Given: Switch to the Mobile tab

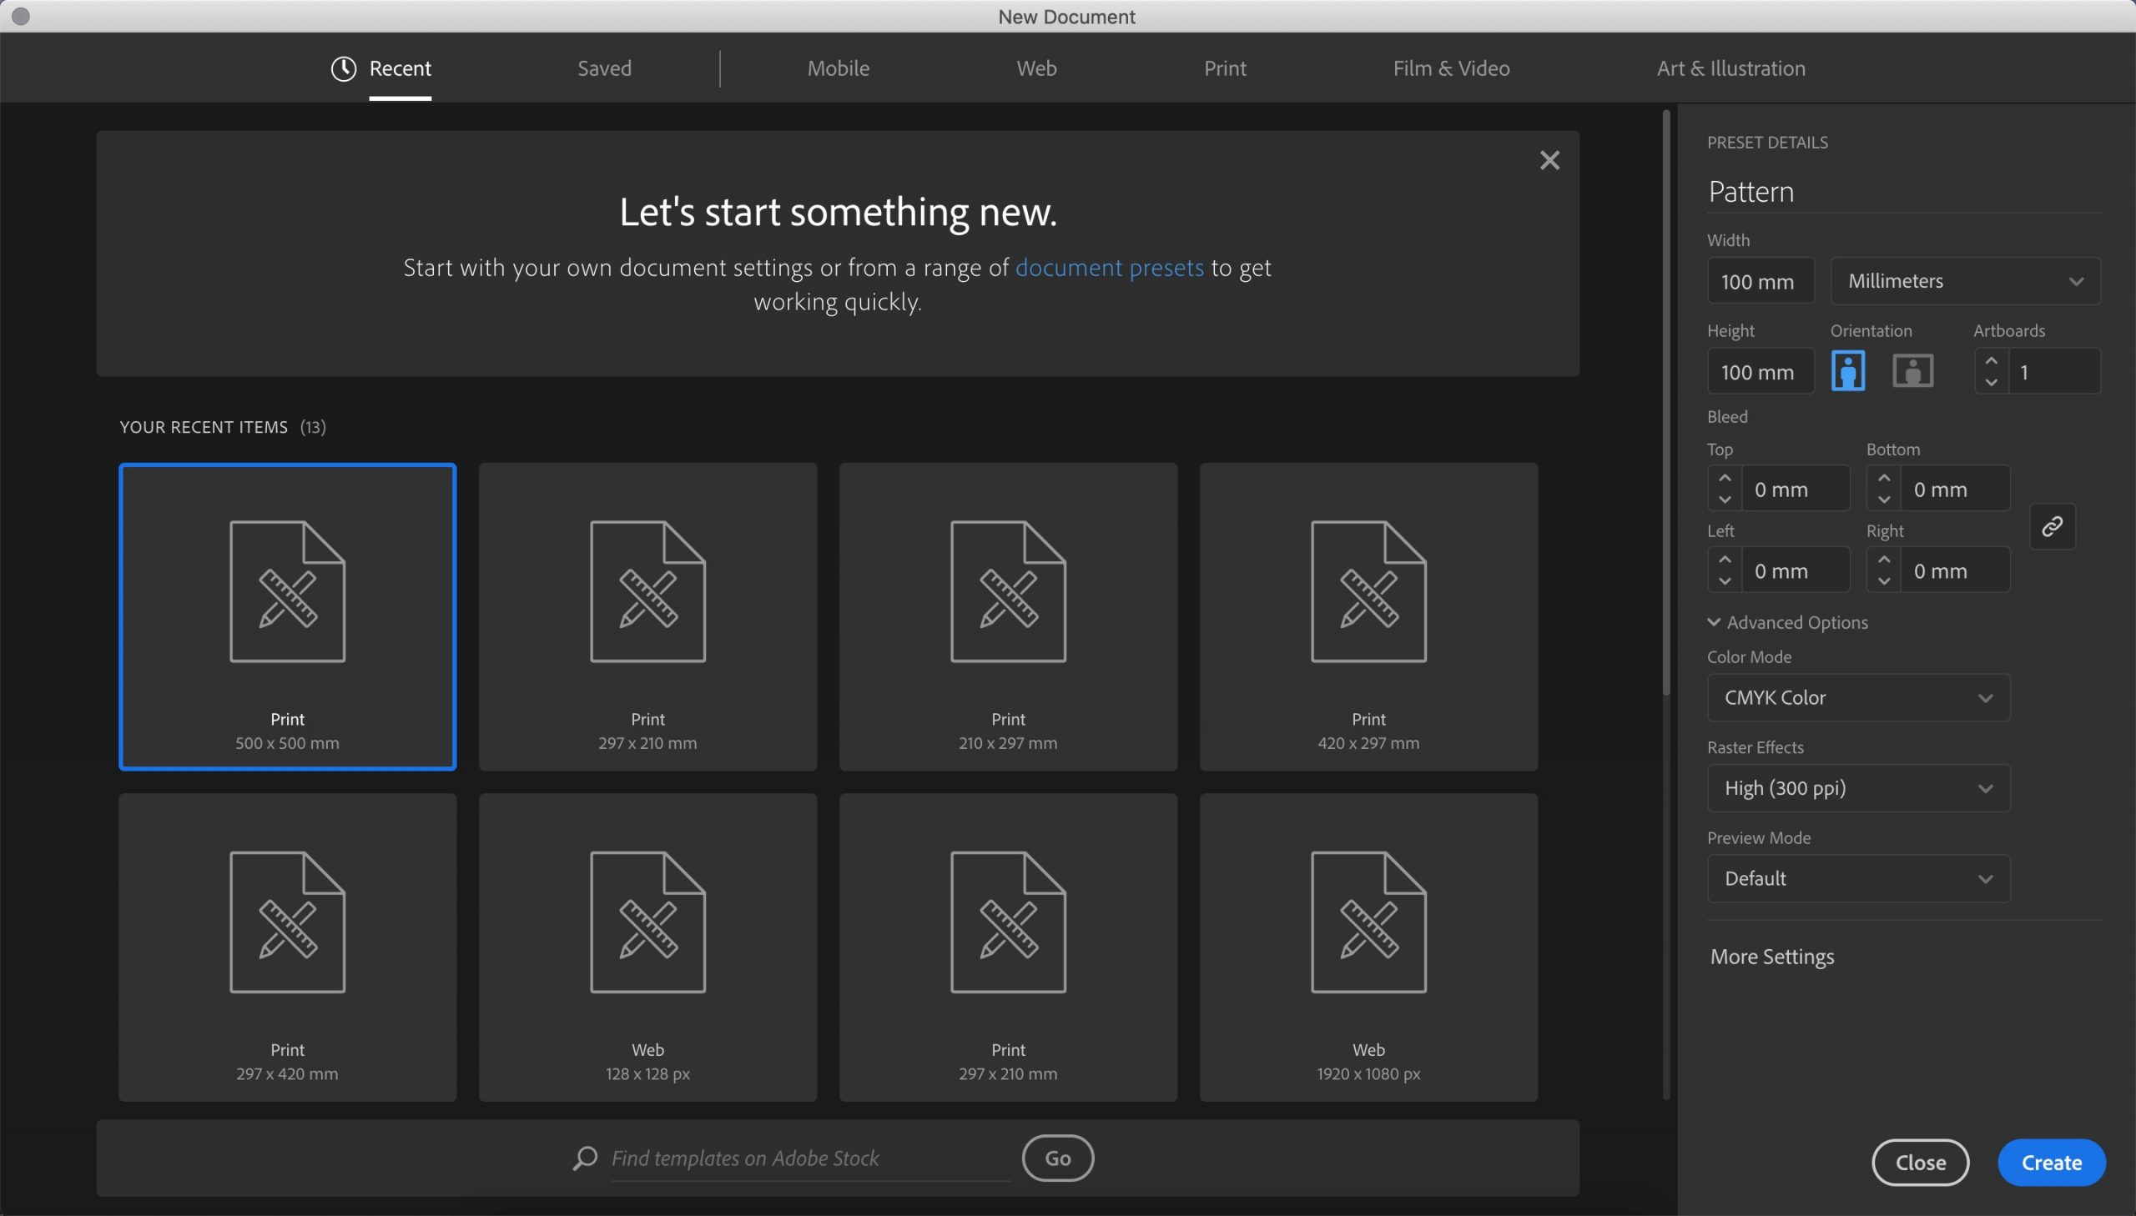Looking at the screenshot, I should click(838, 68).
